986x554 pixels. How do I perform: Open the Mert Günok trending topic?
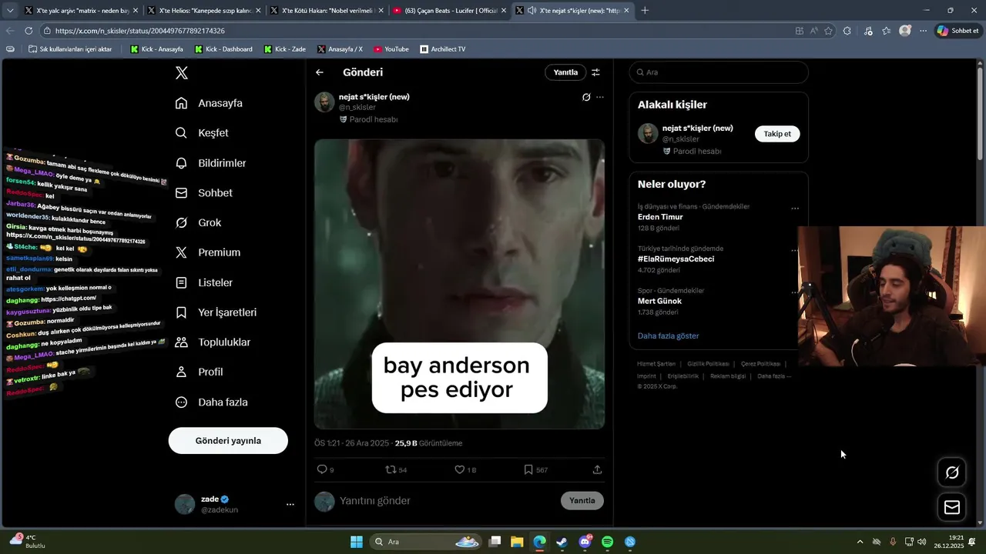659,301
